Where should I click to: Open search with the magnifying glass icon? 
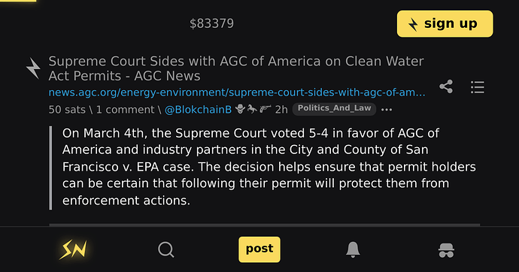166,249
